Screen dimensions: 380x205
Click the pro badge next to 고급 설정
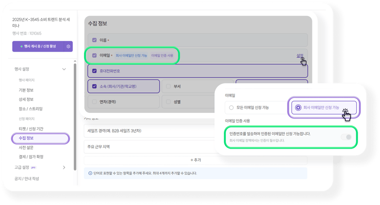(x=34, y=167)
